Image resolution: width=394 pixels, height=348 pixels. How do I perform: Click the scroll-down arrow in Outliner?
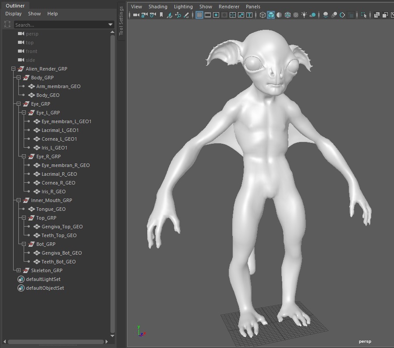[112, 336]
